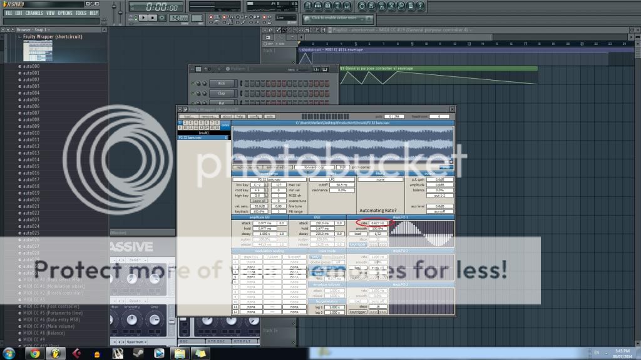The width and height of the screenshot is (641, 360).
Task: Open the VIEW menu
Action: pyautogui.click(x=50, y=13)
